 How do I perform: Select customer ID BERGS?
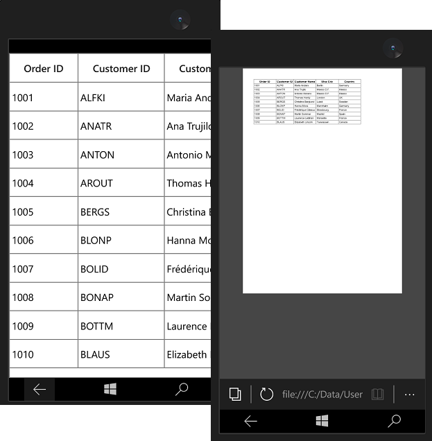pos(121,211)
